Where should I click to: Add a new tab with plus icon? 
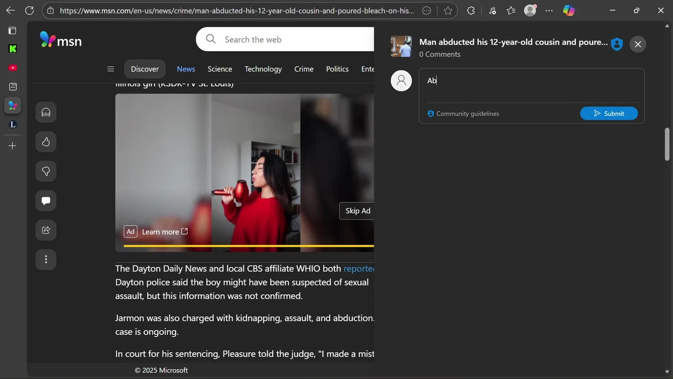(x=13, y=146)
